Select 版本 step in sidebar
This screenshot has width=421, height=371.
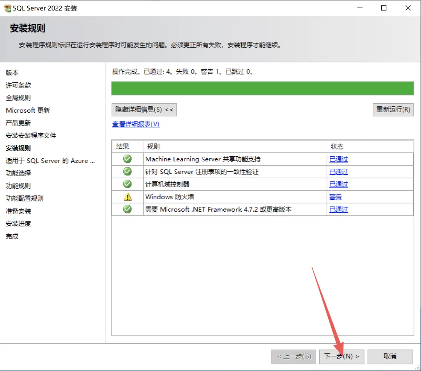[x=12, y=72]
